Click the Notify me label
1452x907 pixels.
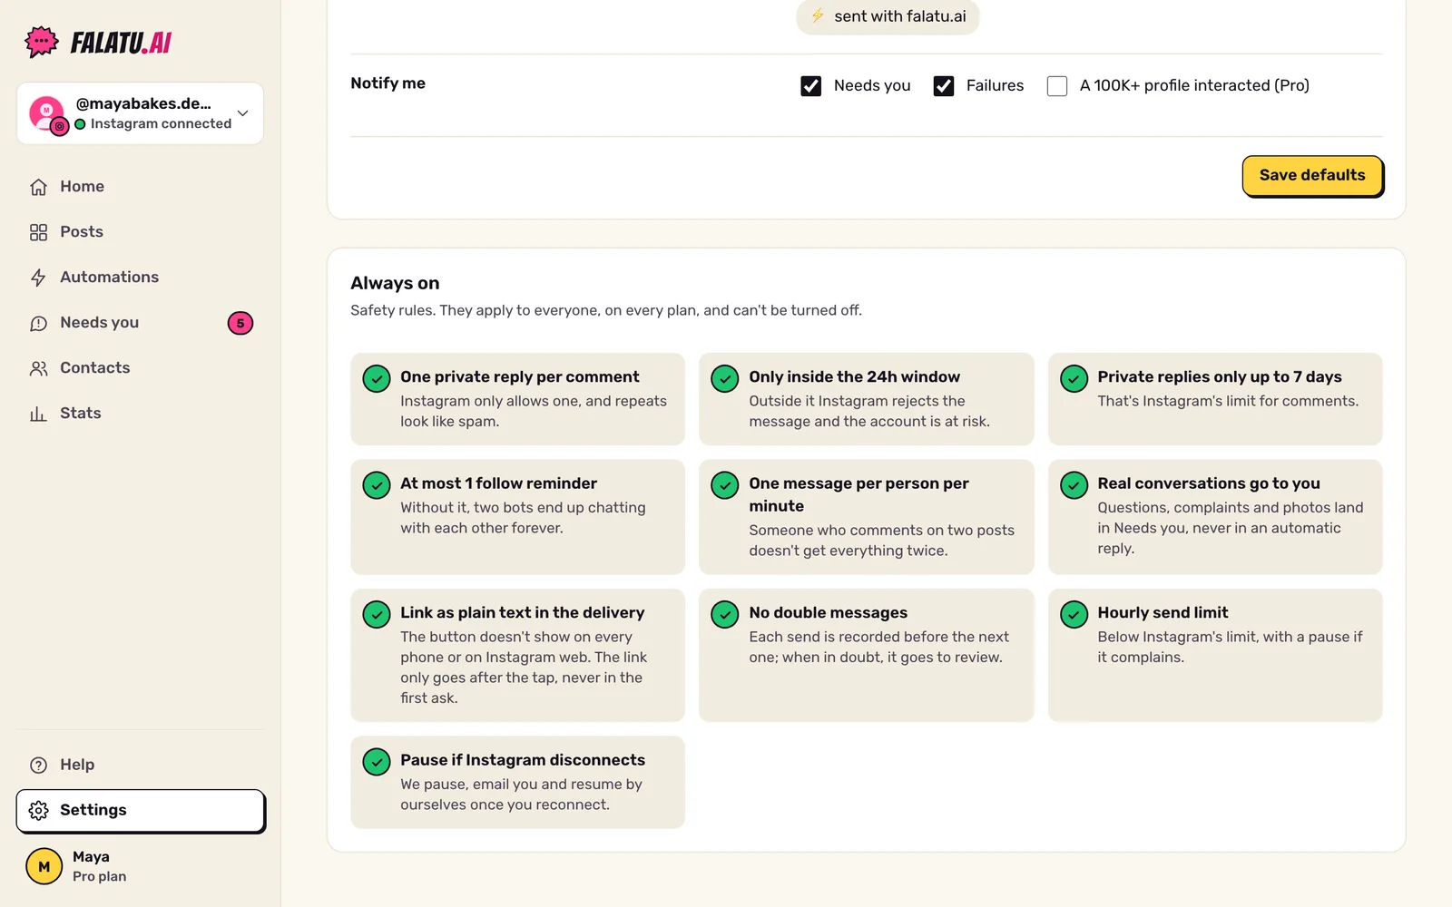tap(388, 83)
